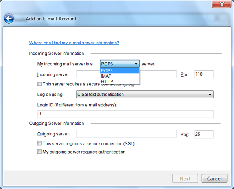Enable SSL for the outgoing server
Image resolution: width=234 pixels, height=189 pixels.
(39, 143)
